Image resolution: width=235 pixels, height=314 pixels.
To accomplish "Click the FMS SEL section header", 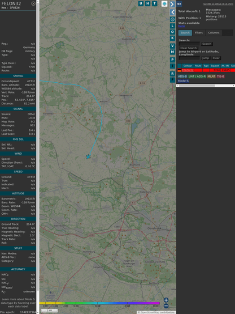I will [18, 139].
